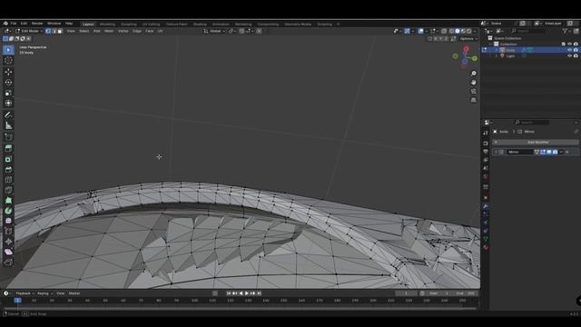Screen dimensions: 581x327
Task: Select the Transform tool
Action: [8, 104]
